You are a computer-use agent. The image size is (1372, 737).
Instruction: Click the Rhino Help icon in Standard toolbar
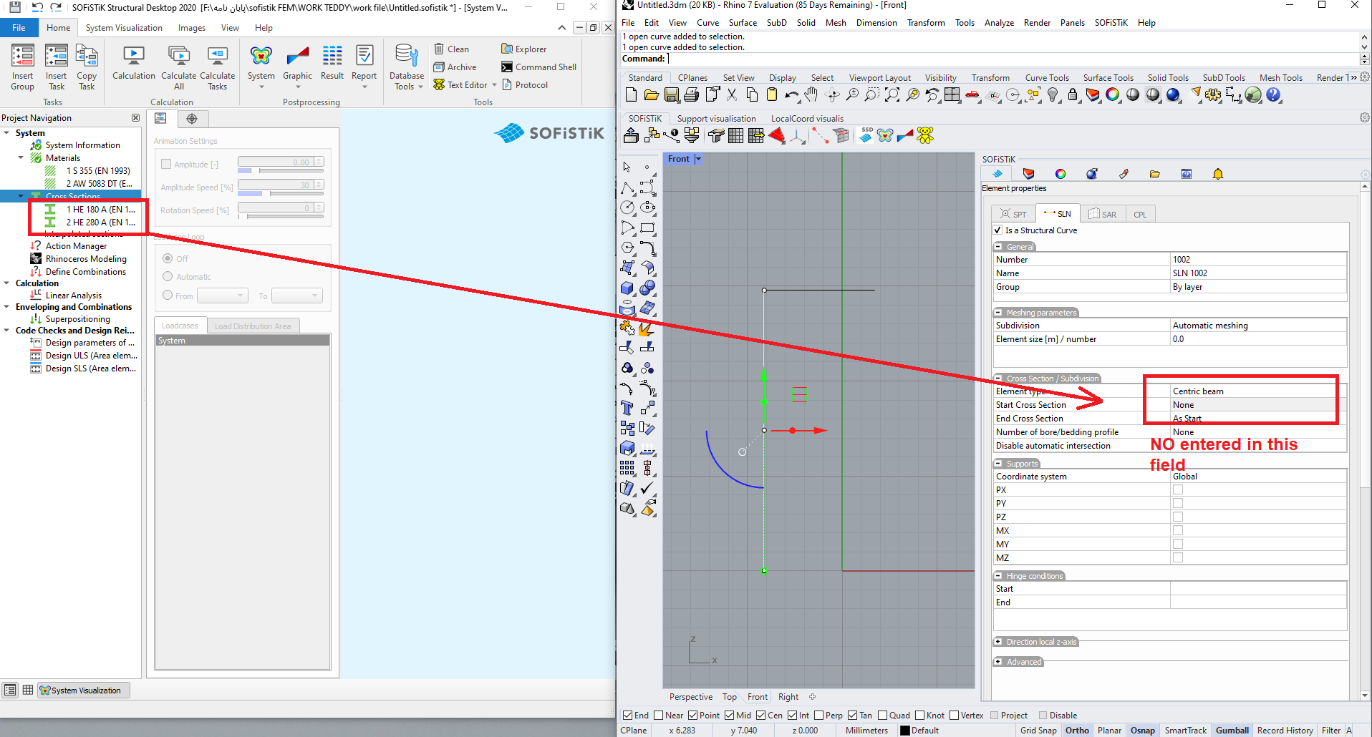point(1273,94)
